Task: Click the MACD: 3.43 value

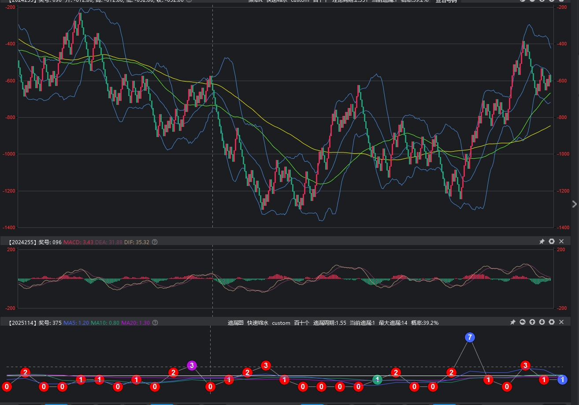Action: (78, 242)
